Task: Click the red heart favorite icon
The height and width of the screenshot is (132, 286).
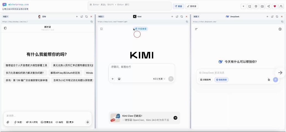Action: point(275,6)
